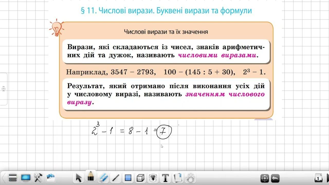Click pink term 'значенням числового'
The height and width of the screenshot is (185, 329).
[x=225, y=94]
